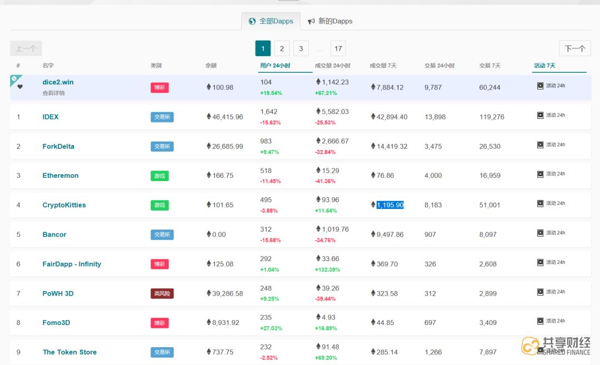
Task: Click the 上一个 previous page button
Action: point(26,48)
